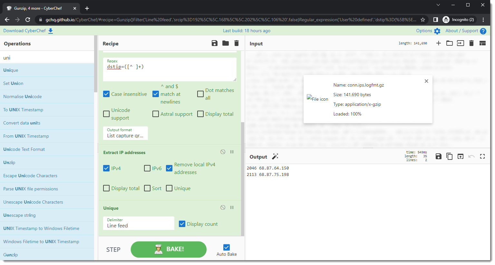Open the Output format dropdown

click(125, 133)
